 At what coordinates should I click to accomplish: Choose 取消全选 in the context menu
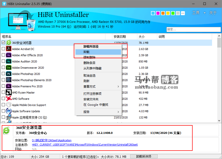coord(98,76)
